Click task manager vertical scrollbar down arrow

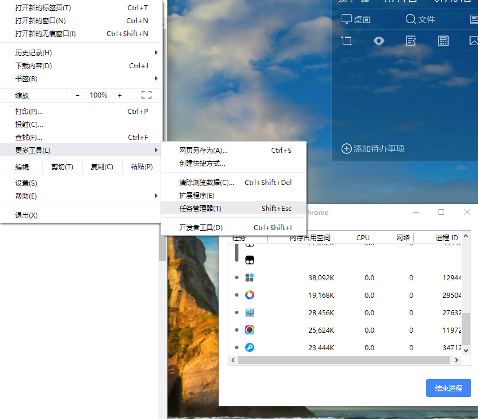(466, 351)
